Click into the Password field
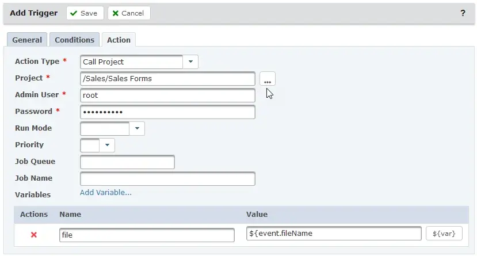This screenshot has height=256, width=477. click(x=167, y=112)
